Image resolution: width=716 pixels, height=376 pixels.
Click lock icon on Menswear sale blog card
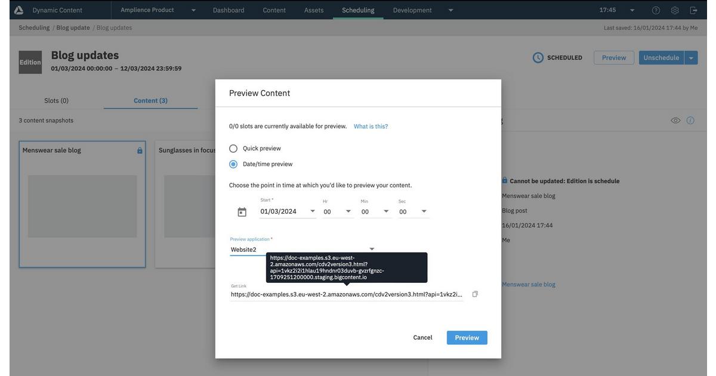(140, 150)
